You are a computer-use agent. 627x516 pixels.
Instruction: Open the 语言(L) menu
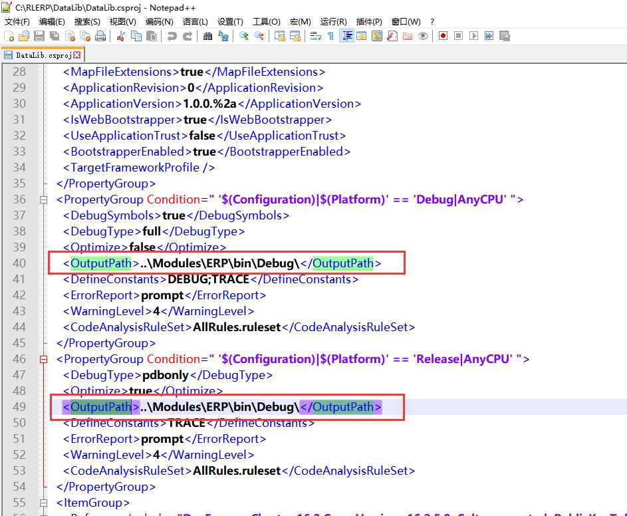click(x=195, y=21)
